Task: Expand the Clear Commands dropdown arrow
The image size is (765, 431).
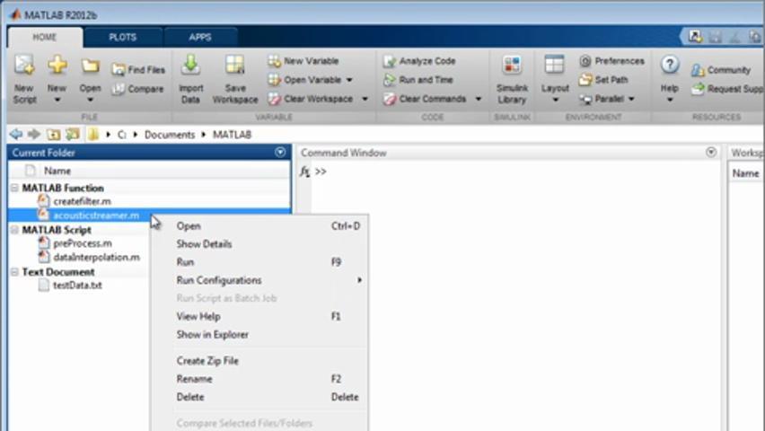Action: [x=479, y=99]
